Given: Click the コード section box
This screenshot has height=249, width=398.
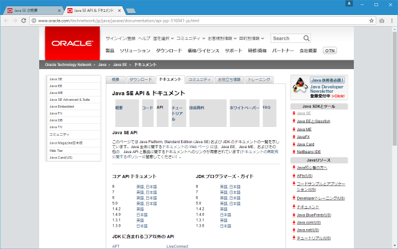Looking at the screenshot, I should click(x=147, y=113).
